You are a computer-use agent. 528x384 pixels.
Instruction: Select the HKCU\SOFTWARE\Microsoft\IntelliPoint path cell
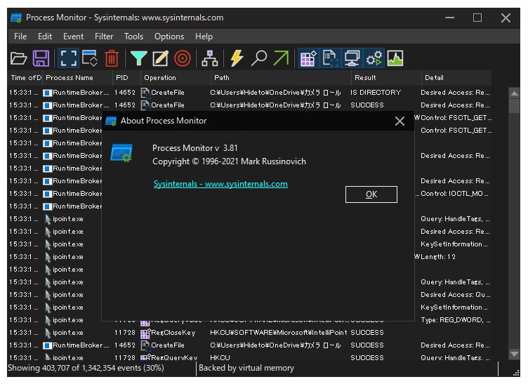point(279,333)
